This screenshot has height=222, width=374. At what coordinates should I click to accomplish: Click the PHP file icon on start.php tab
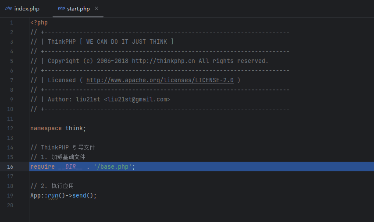(61, 8)
